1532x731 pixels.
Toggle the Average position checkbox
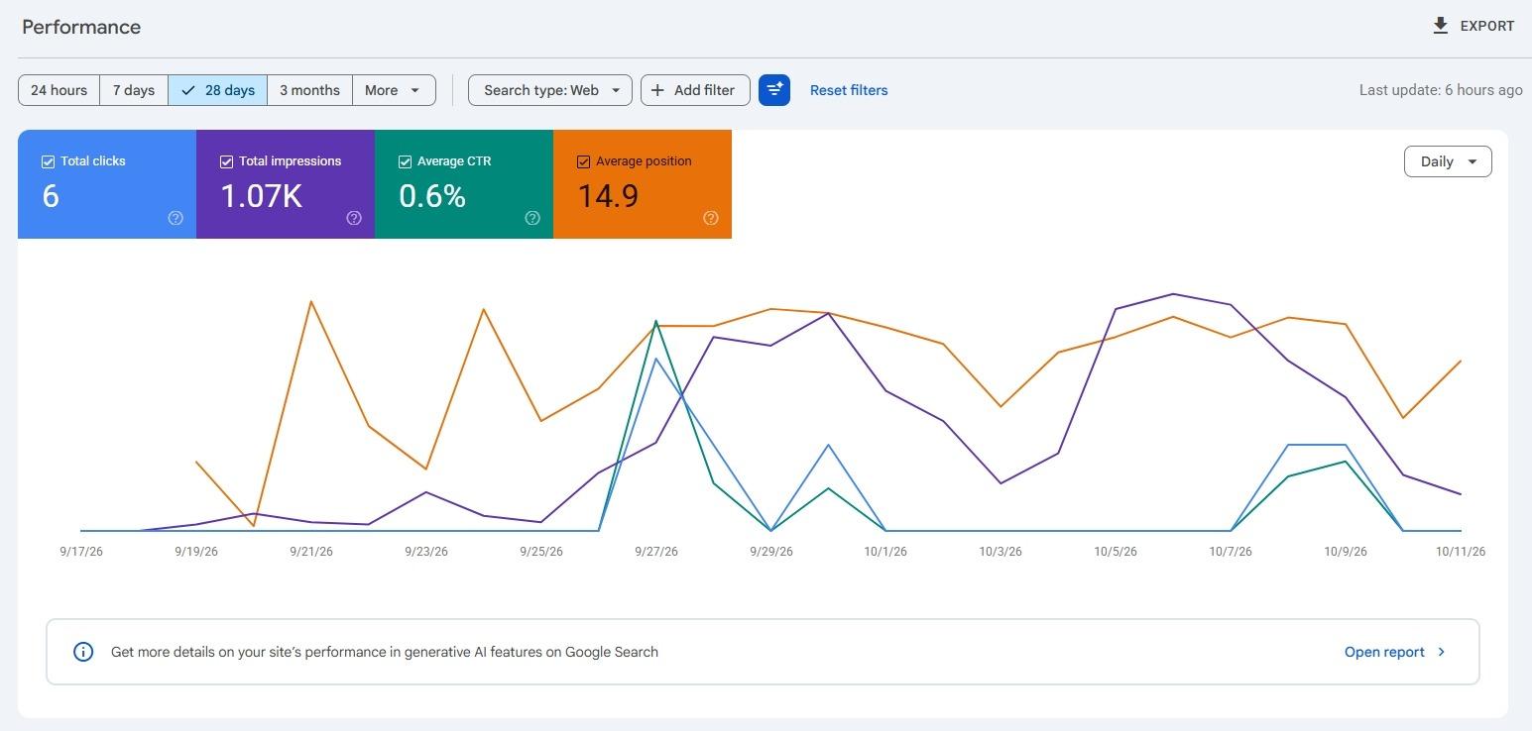click(x=583, y=161)
